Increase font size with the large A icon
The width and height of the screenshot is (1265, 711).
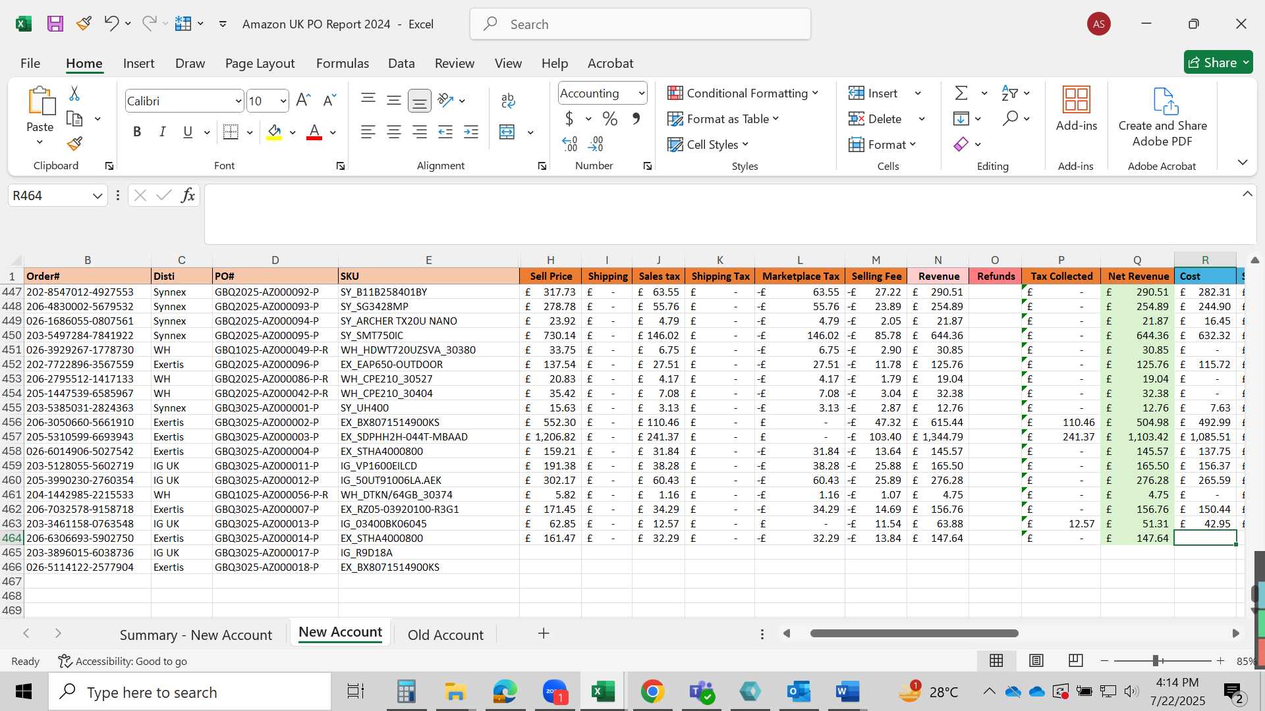click(303, 100)
